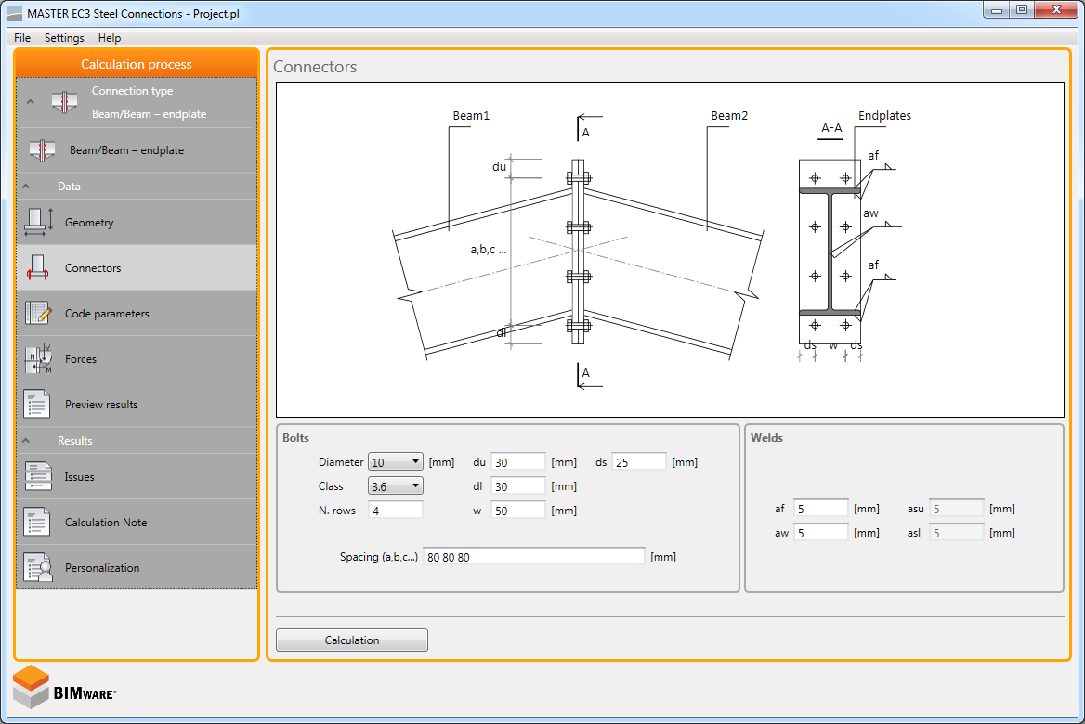The width and height of the screenshot is (1085, 724).
Task: Open the bolt Diameter dropdown
Action: (396, 462)
